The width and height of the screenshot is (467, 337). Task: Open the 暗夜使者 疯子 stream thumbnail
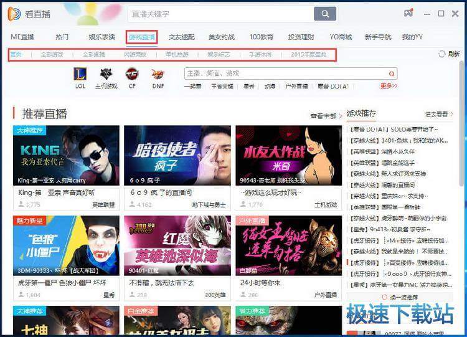[x=177, y=156]
